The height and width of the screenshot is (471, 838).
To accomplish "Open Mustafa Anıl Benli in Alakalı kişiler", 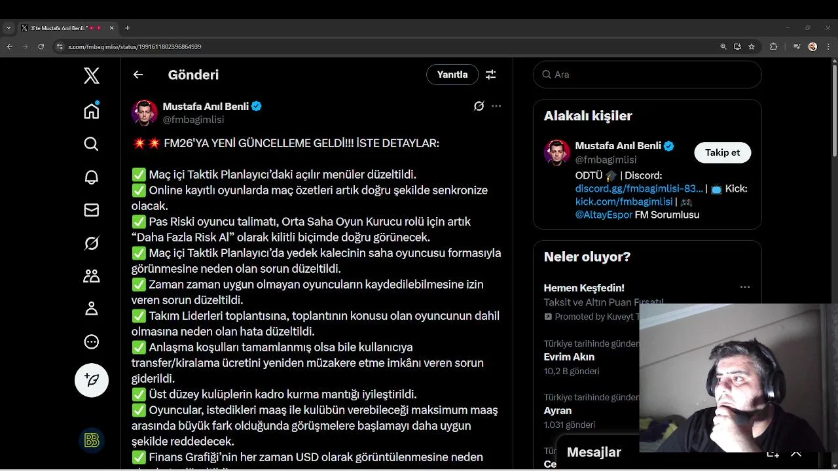I will [x=618, y=146].
